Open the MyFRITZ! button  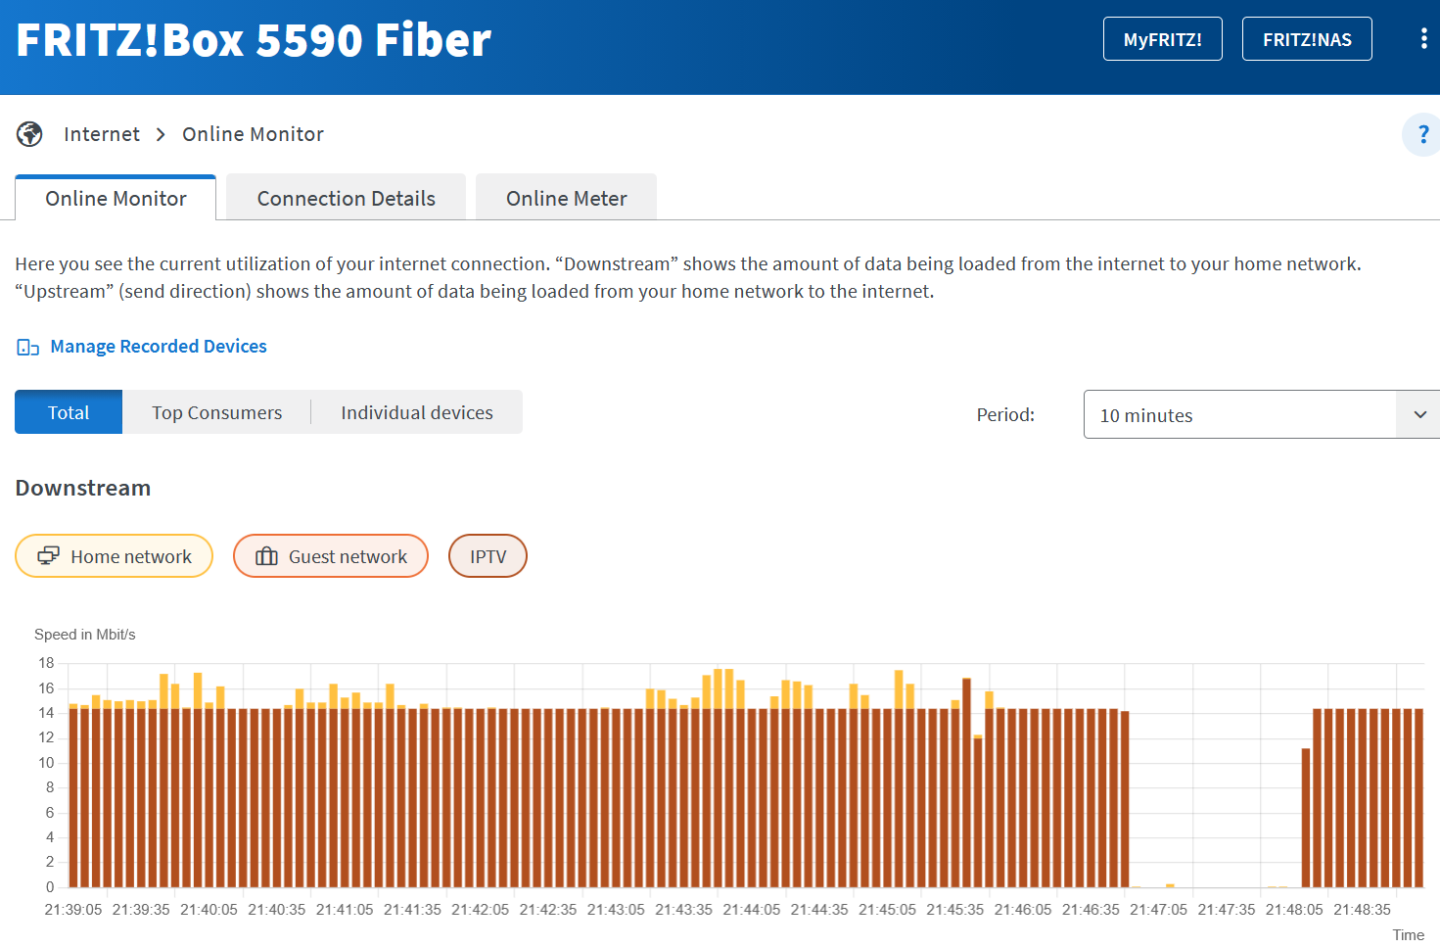[1162, 39]
